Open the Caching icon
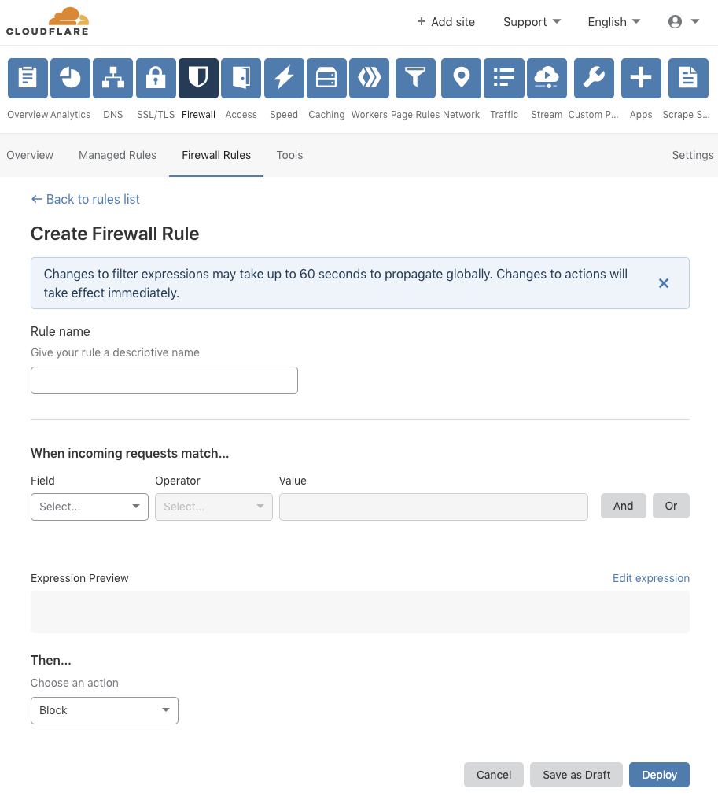Viewport: 718px width, 796px height. 326,78
